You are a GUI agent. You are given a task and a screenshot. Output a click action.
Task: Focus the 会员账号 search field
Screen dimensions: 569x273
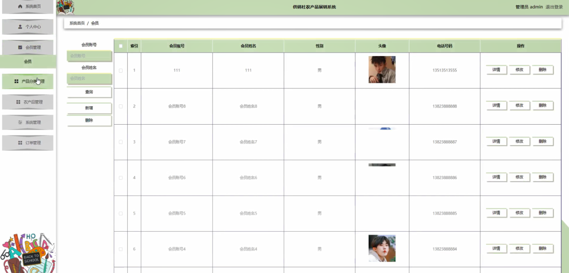click(89, 56)
